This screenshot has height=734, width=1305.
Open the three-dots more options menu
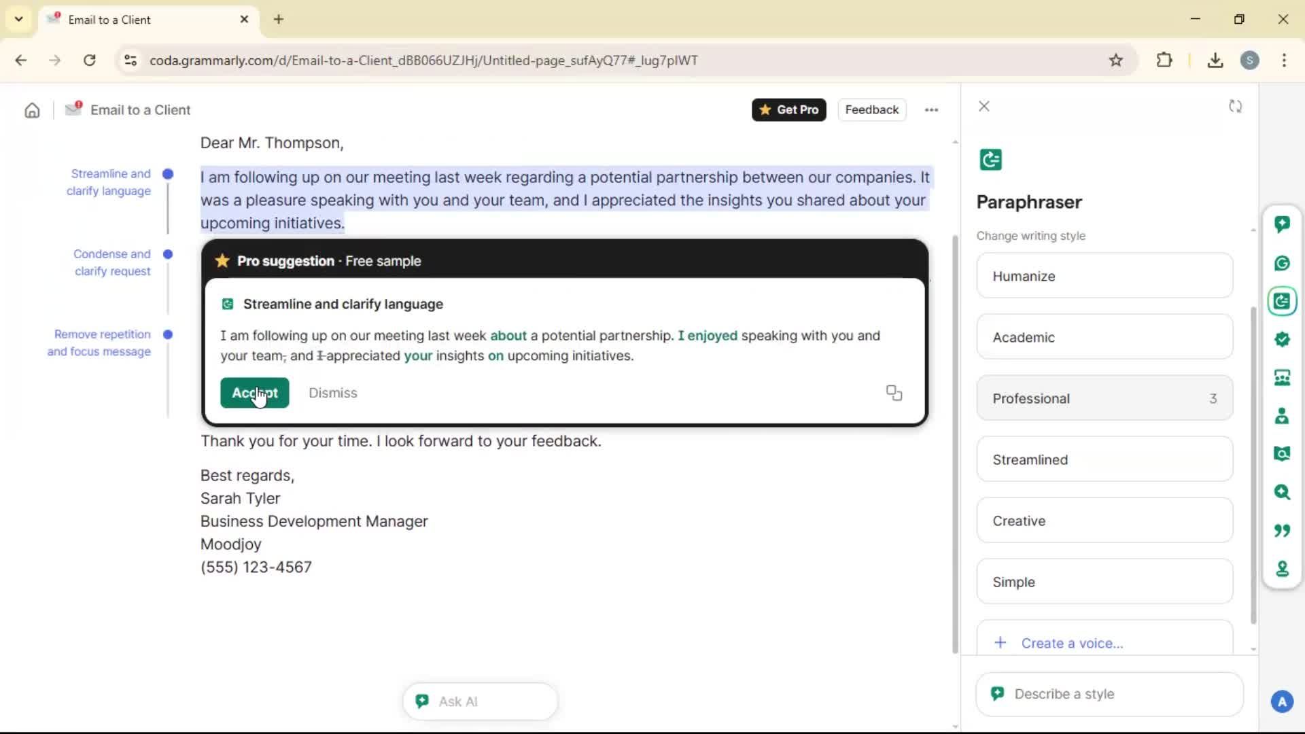click(x=931, y=110)
